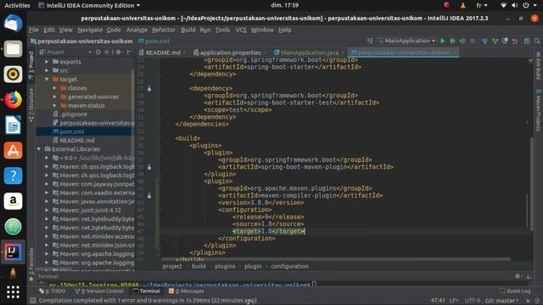Switch to MainApplication.java editor tab
The height and width of the screenshot is (305, 543).
click(309, 53)
